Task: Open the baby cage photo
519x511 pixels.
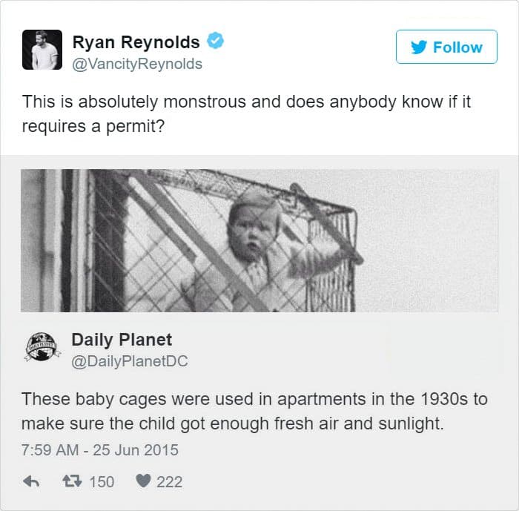Action: point(259,240)
